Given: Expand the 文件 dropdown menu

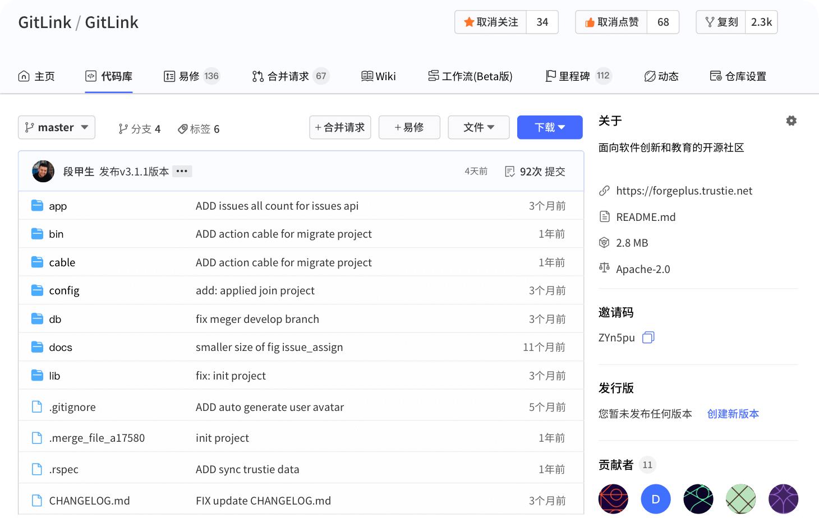Looking at the screenshot, I should (478, 127).
